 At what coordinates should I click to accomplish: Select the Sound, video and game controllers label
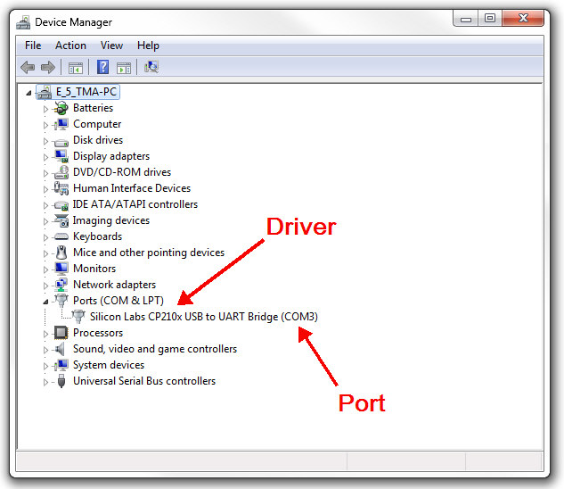tap(155, 349)
